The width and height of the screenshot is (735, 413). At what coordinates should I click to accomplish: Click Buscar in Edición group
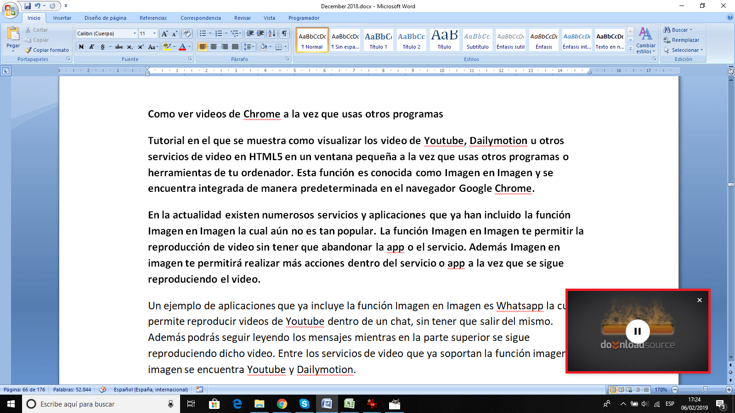pyautogui.click(x=678, y=30)
